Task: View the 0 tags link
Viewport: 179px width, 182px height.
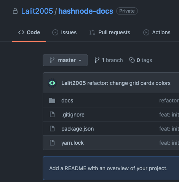Action: 141,60
